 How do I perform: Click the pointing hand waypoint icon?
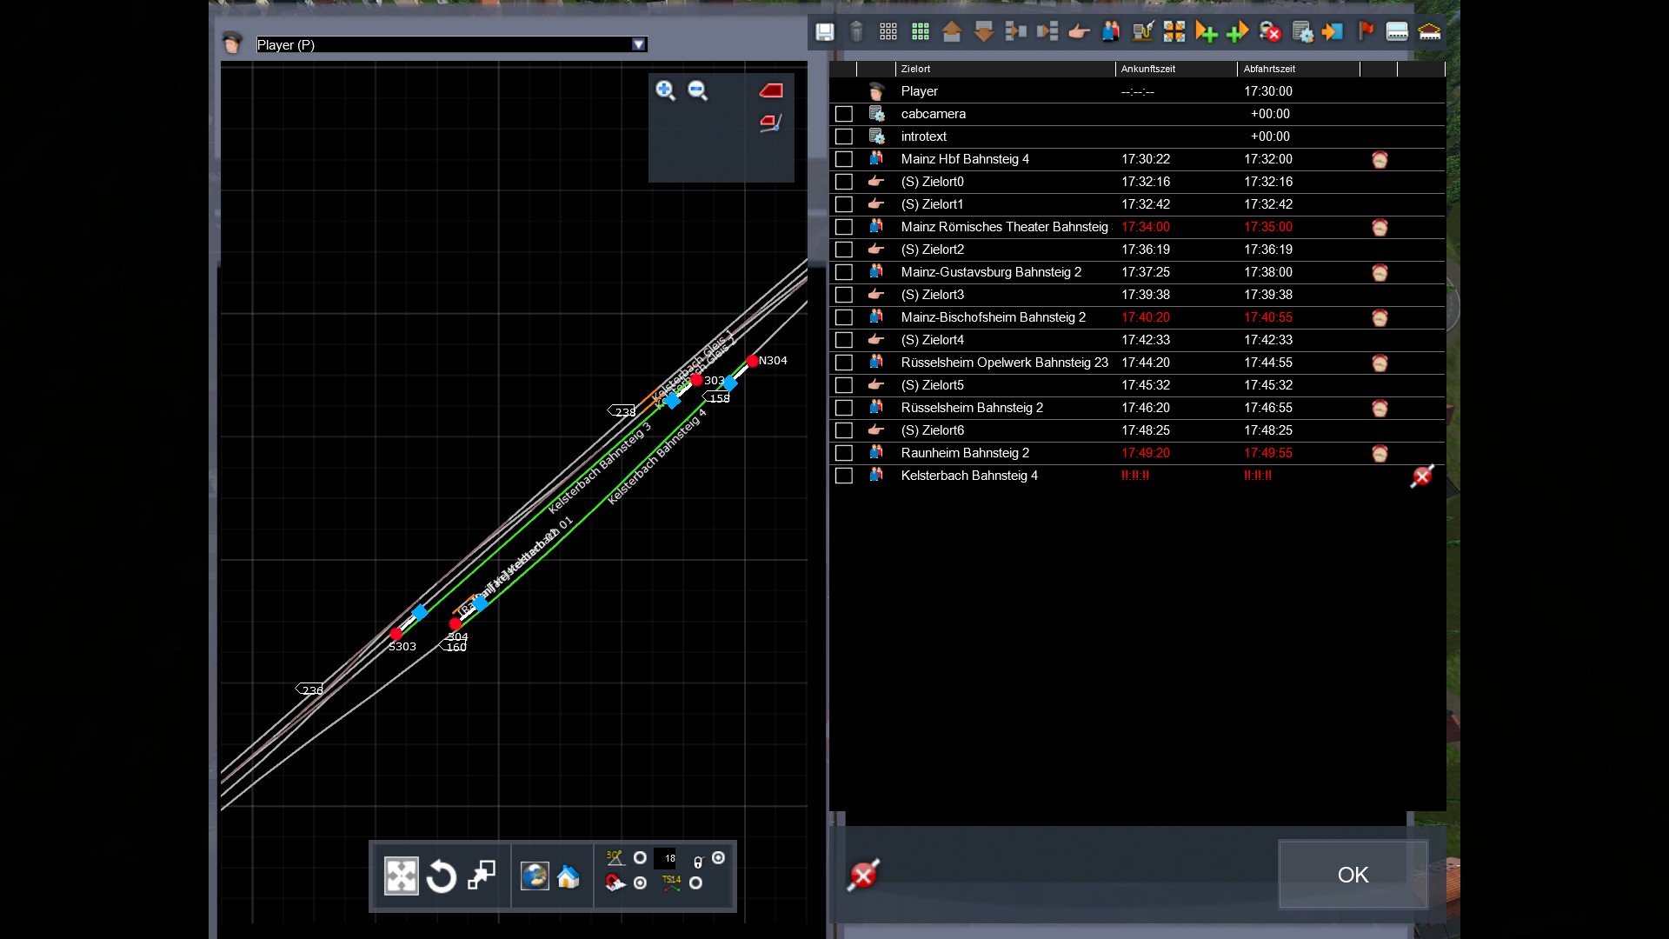click(1079, 32)
